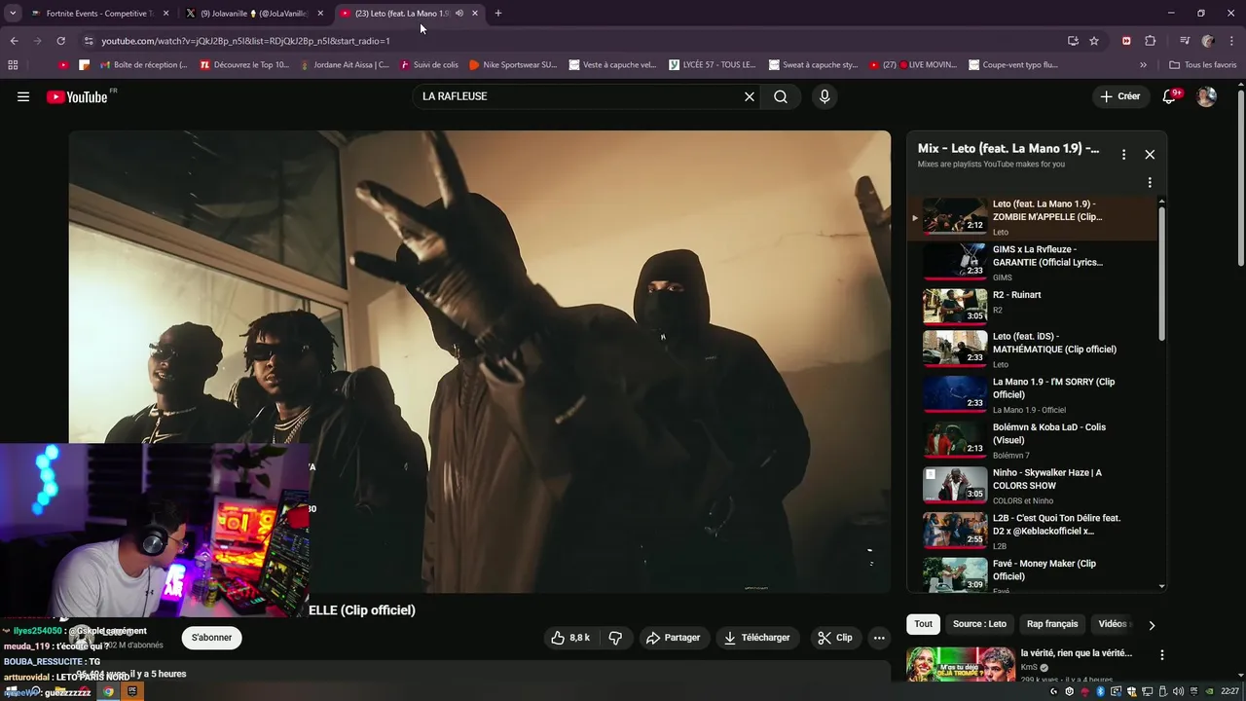The image size is (1246, 701).
Task: Open the Nike Sportswear bookmark
Action: click(513, 65)
